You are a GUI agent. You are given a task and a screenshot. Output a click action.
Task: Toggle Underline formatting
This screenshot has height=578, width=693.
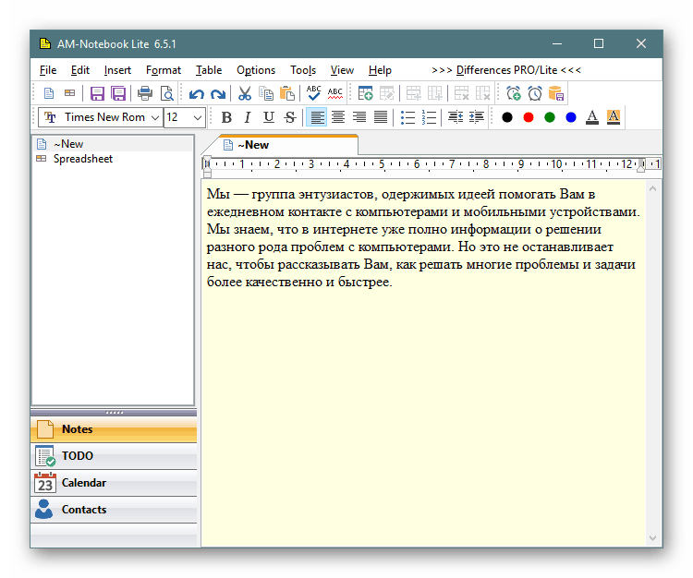coord(269,117)
